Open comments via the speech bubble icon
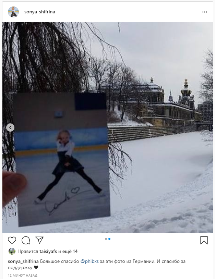Viewport: 215px width, 279px height. pyautogui.click(x=26, y=240)
